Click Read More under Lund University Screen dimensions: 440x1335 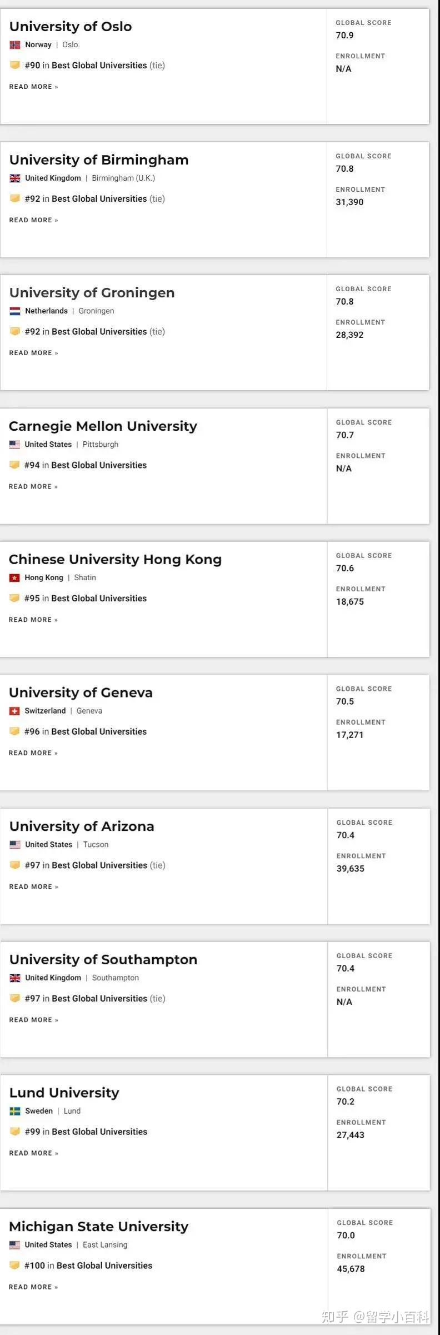tap(33, 1153)
